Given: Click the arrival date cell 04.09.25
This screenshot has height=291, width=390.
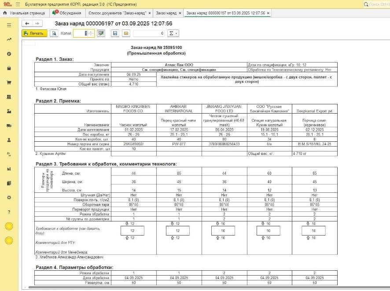Looking at the screenshot, I should click(133, 74).
